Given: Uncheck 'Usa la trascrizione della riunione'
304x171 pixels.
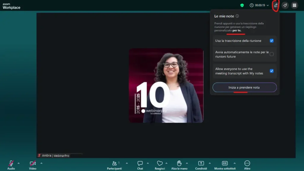Looking at the screenshot, I should [272, 41].
